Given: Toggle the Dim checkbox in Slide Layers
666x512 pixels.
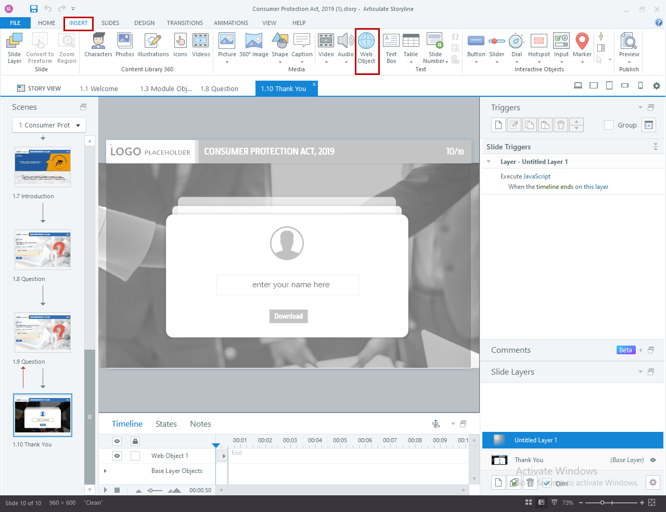Looking at the screenshot, I should point(546,483).
